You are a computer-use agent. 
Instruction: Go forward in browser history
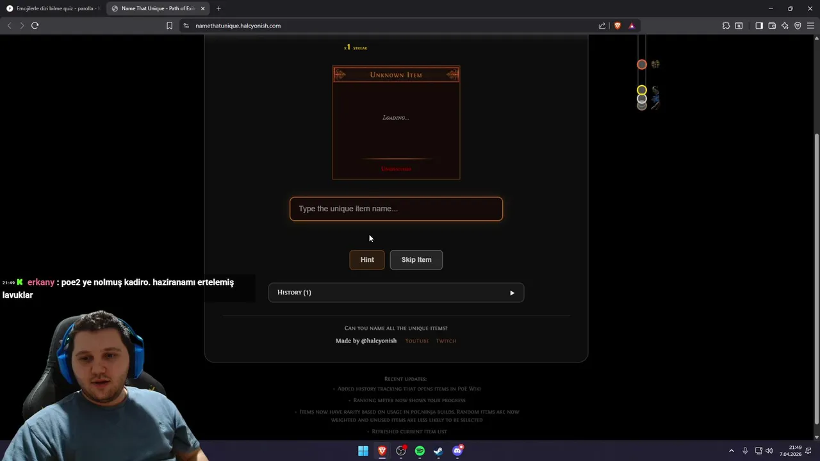(x=22, y=26)
